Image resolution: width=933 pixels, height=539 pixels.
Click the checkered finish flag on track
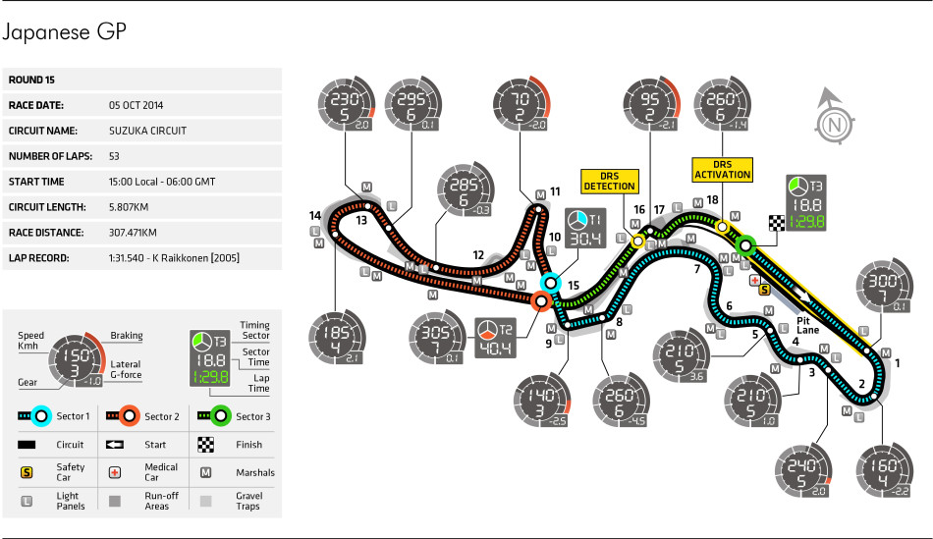[777, 223]
